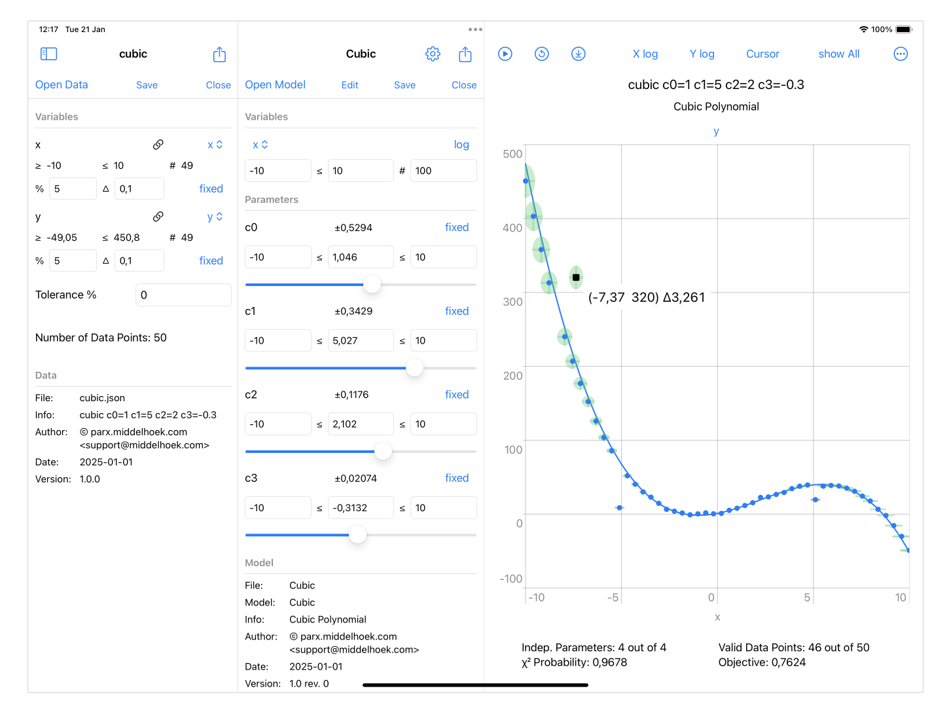Click the download arrow circle icon

(x=578, y=54)
